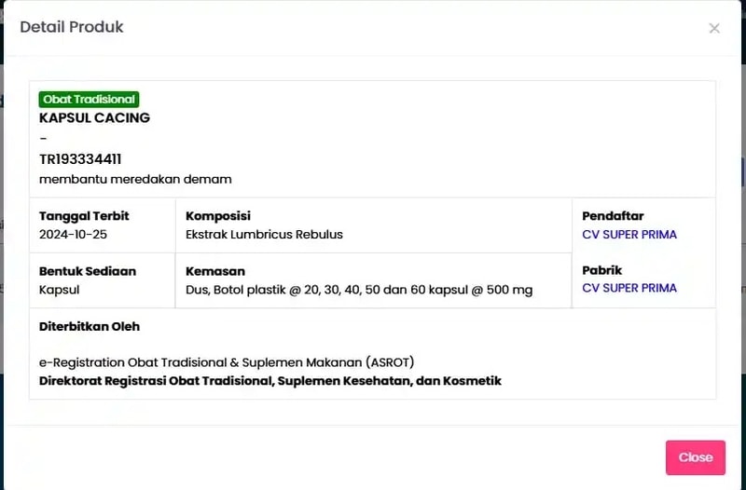Click the Diterbitkan Oleh heading
746x490 pixels.
point(90,326)
